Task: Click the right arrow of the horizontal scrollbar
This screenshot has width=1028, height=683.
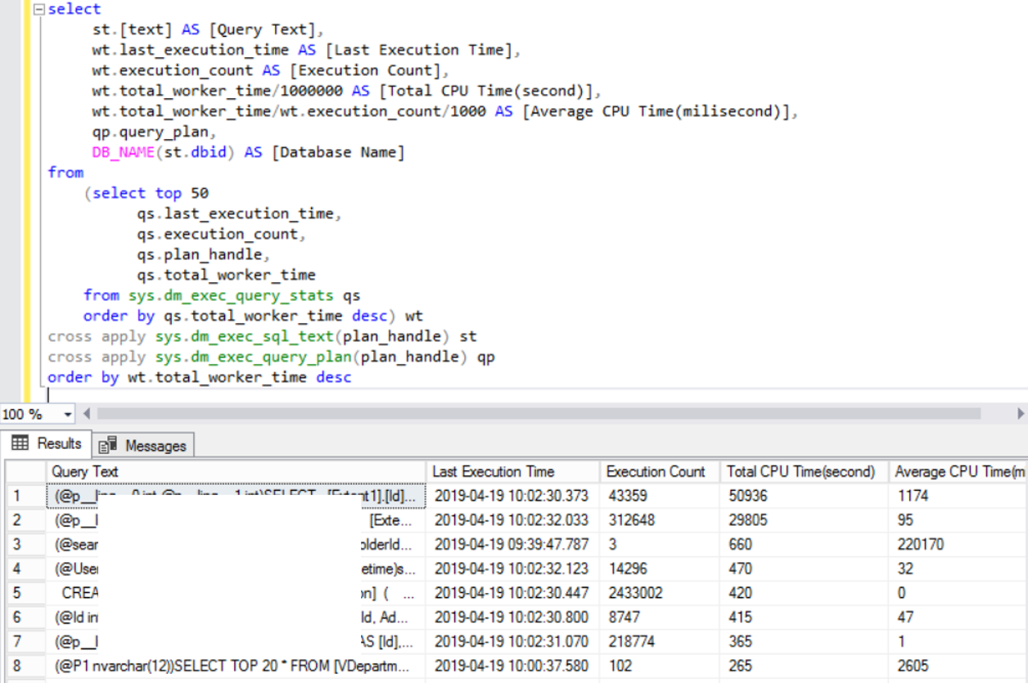Action: click(x=1021, y=414)
